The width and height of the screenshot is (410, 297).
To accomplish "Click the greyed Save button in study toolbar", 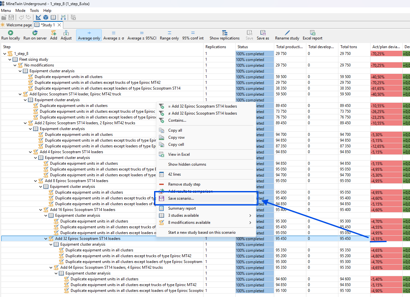I will pos(249,35).
